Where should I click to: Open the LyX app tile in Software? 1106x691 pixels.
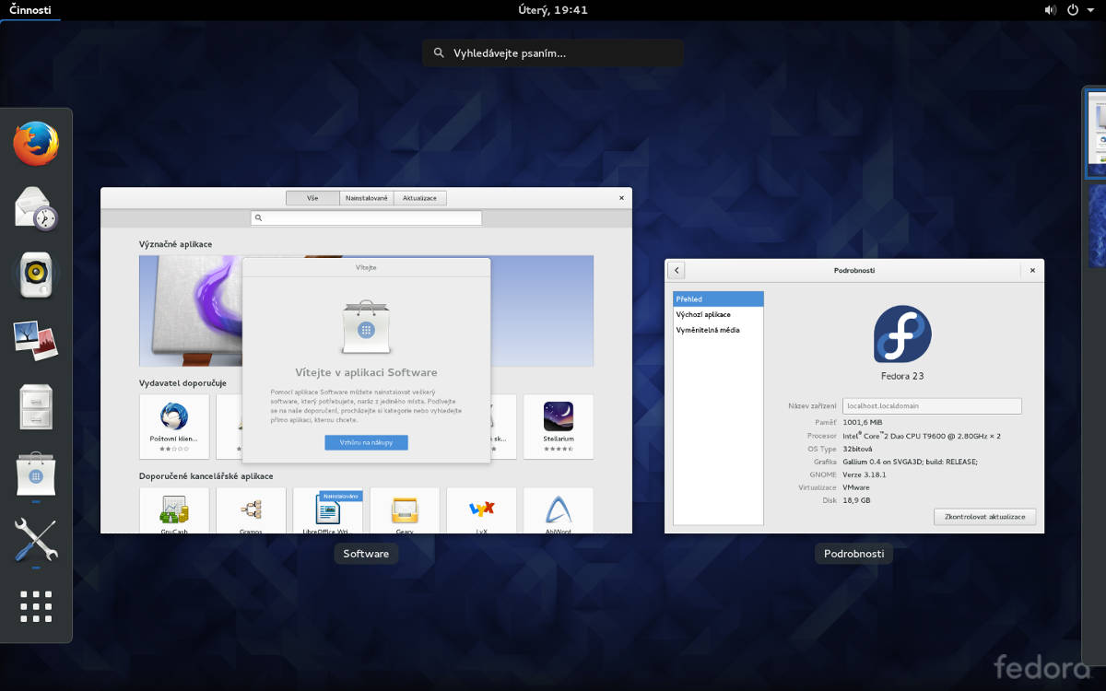pyautogui.click(x=481, y=510)
